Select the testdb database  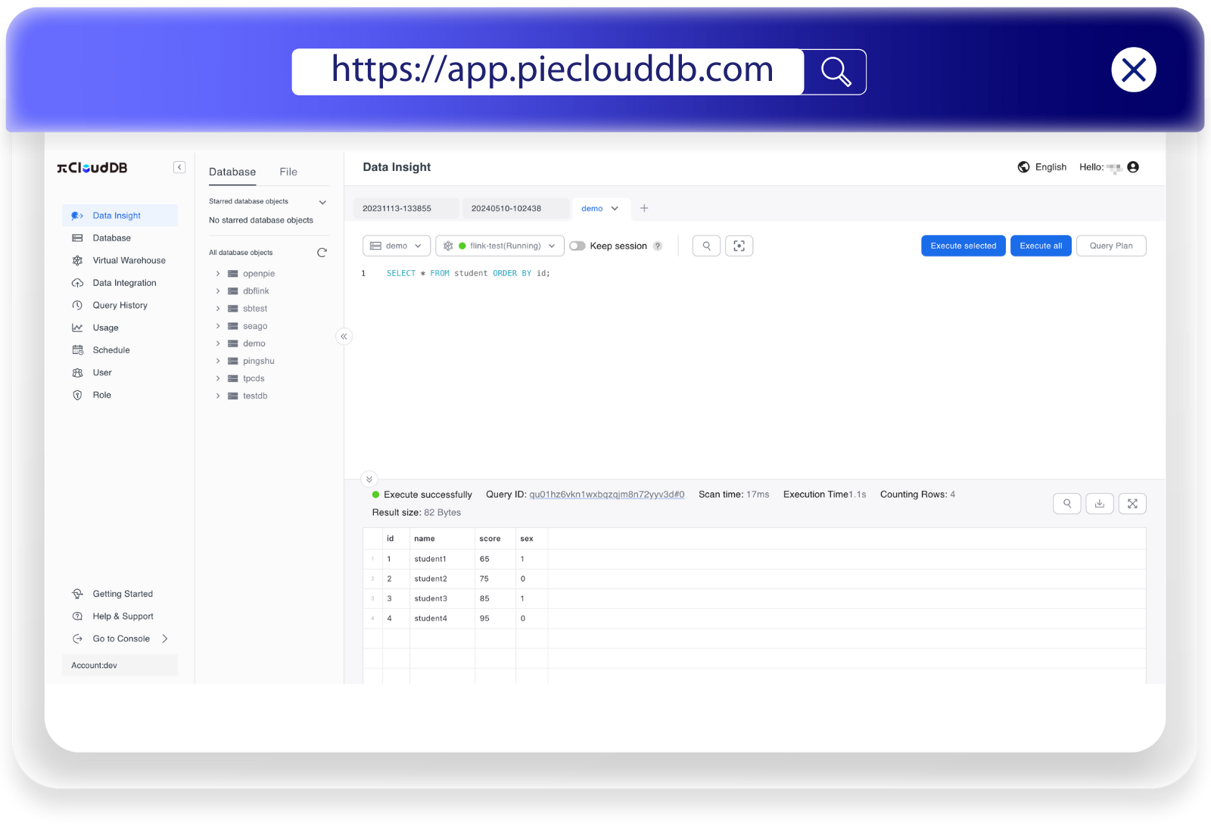coord(255,396)
